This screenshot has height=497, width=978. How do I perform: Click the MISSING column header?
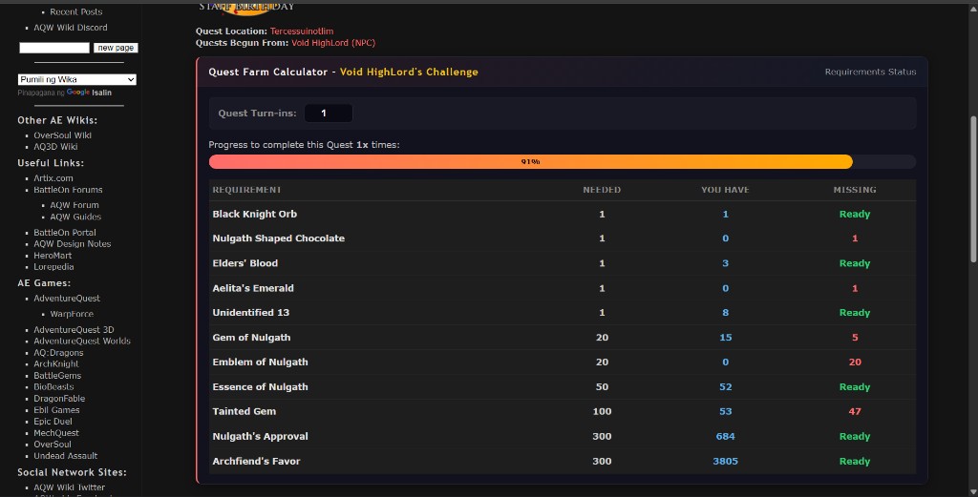point(855,190)
